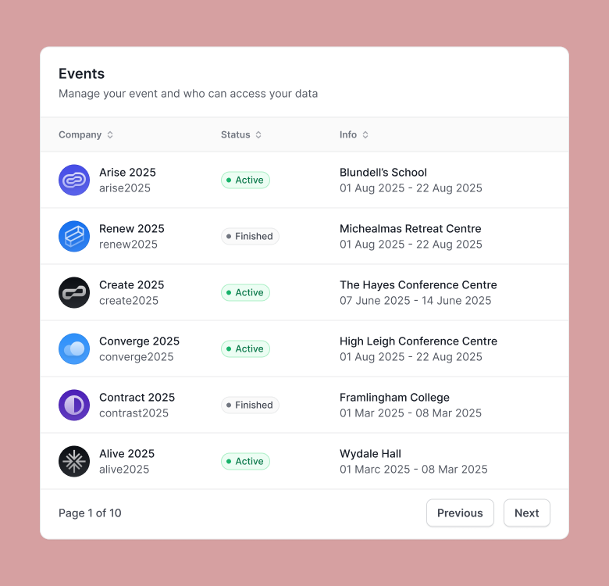609x586 pixels.
Task: Click the Framlingham College venue text
Action: pos(394,397)
